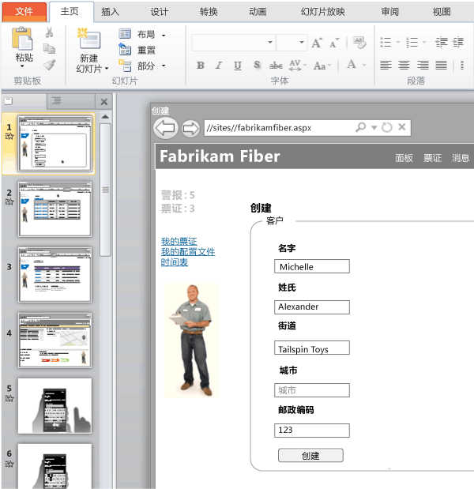Click the 我的票证 link

179,242
